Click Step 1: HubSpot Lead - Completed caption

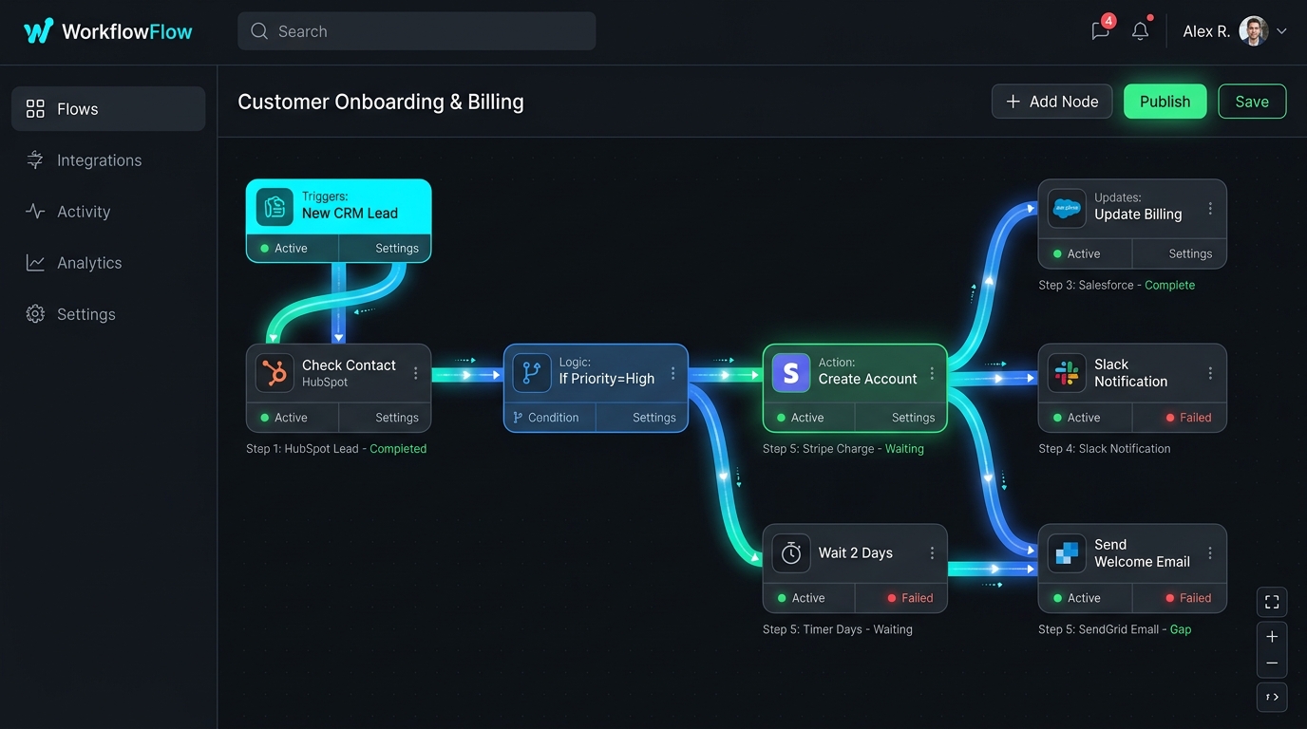click(336, 449)
